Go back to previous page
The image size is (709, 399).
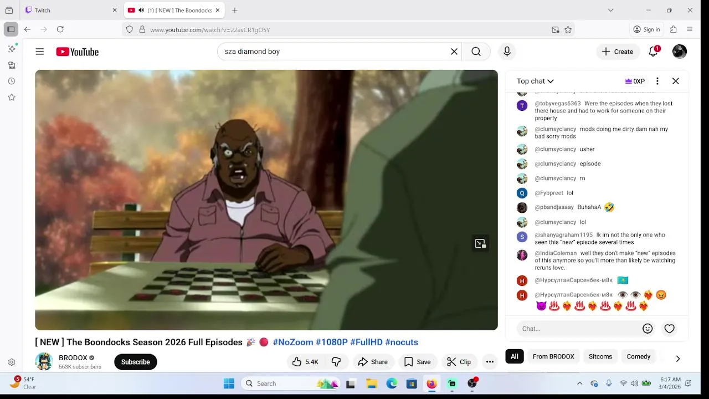pyautogui.click(x=27, y=29)
